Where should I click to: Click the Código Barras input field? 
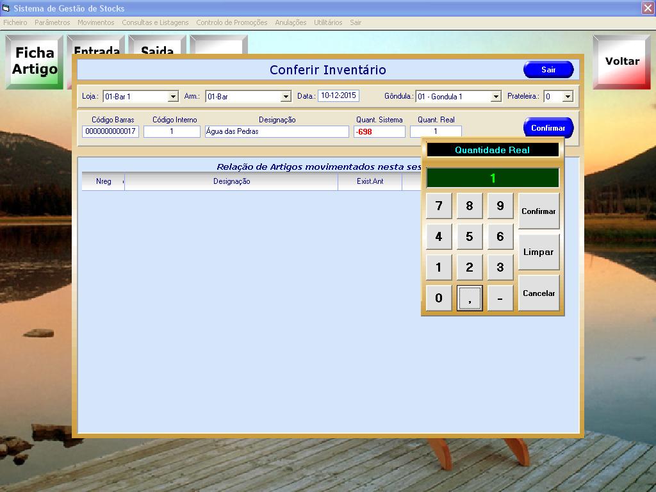[x=110, y=132]
